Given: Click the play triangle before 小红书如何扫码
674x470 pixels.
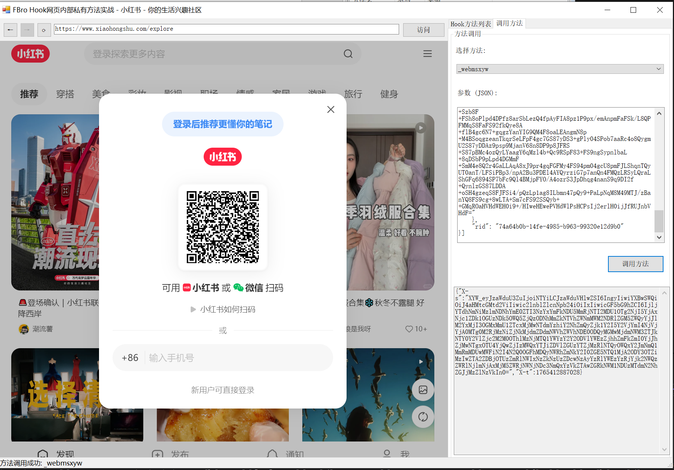Looking at the screenshot, I should click(193, 310).
